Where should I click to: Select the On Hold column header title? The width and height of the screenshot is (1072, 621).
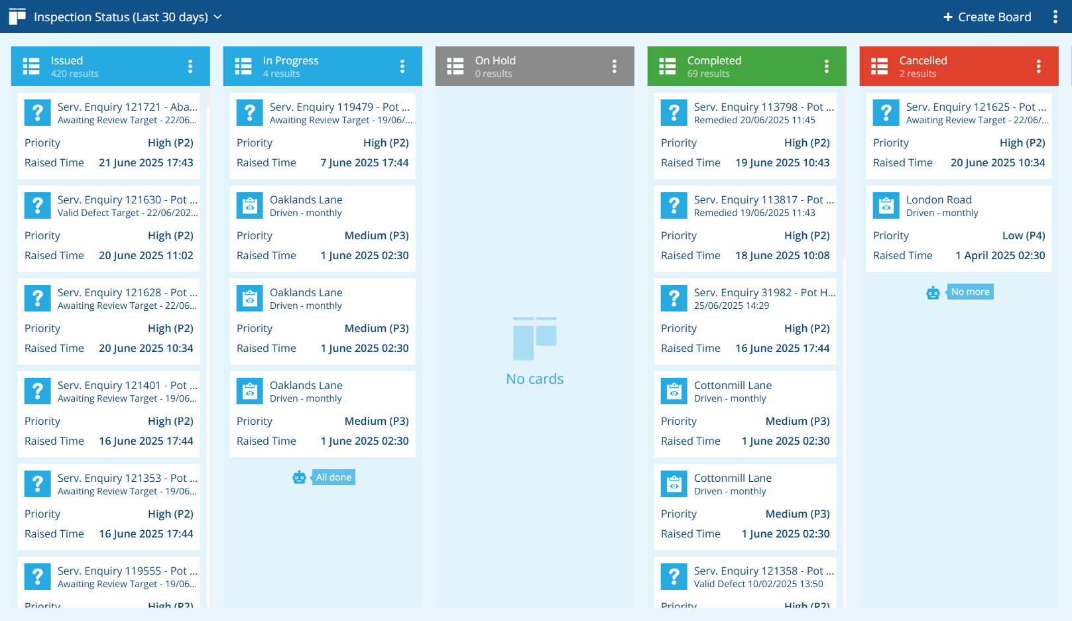495,60
